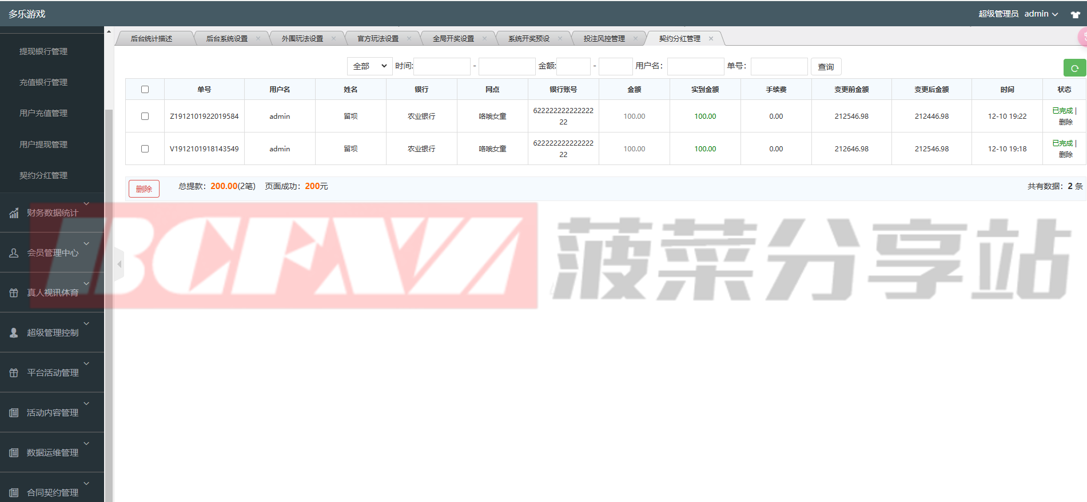This screenshot has height=502, width=1087.
Task: Click the 真人视讯体育 gift icon
Action: tap(14, 293)
